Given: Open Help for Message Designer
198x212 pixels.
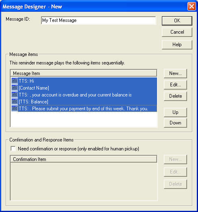Looking at the screenshot, I should click(177, 45).
